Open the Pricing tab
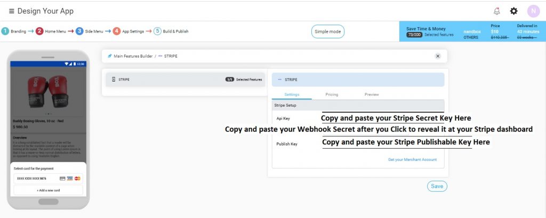This screenshot has height=218, width=546. coord(332,95)
